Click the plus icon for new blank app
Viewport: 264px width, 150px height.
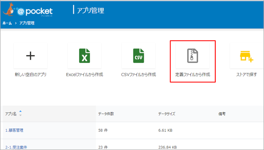coord(31,56)
